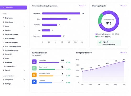Click the +24% growth value
This screenshot has width=131, height=96.
[x=105, y=42]
